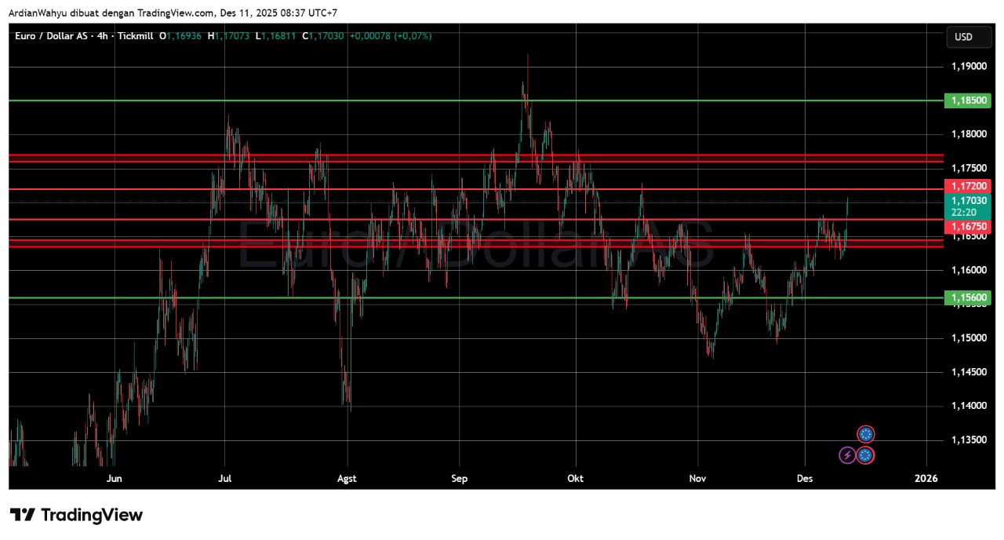Click the 1,14000 value on price scale

(x=969, y=406)
